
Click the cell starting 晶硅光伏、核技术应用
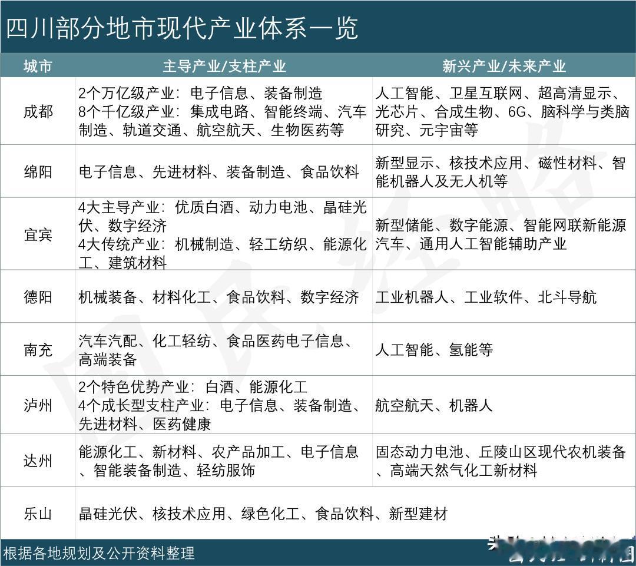coord(356,513)
